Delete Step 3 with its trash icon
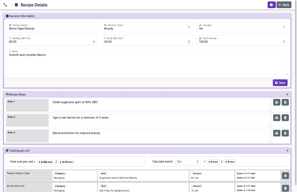The height and width of the screenshot is (192, 297). click(285, 133)
